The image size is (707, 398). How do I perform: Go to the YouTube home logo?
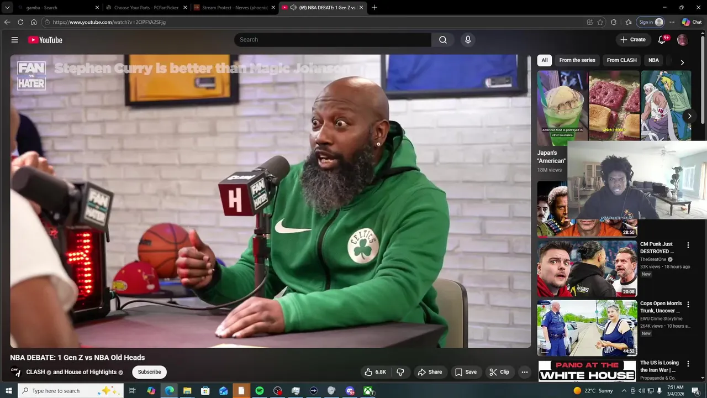45,40
